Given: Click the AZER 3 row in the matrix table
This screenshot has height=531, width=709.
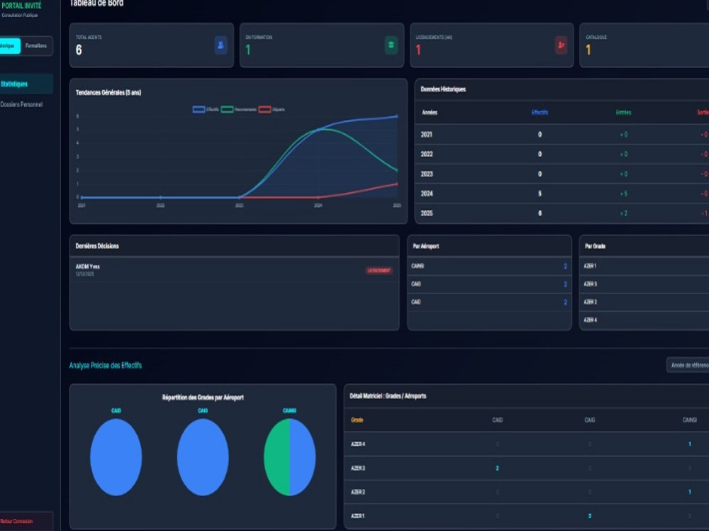Looking at the screenshot, I should (x=527, y=468).
